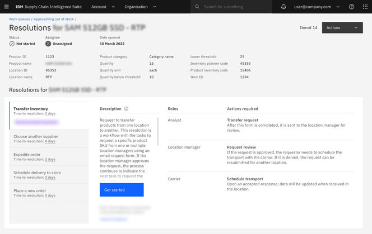
Task: Select the Transfer inventory resolution tab
Action: pyautogui.click(x=48, y=111)
